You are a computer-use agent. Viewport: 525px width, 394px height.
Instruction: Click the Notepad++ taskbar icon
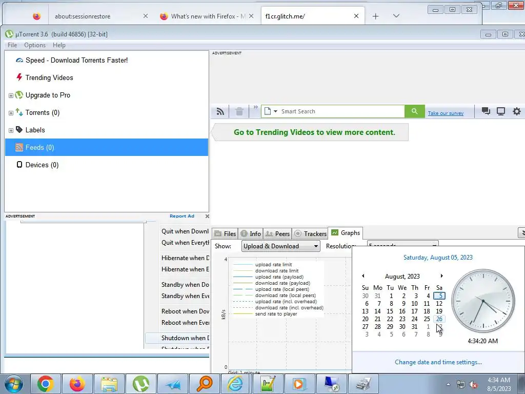point(268,384)
